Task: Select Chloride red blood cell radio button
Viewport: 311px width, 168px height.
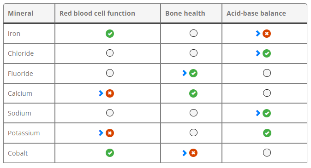Action: [110, 53]
